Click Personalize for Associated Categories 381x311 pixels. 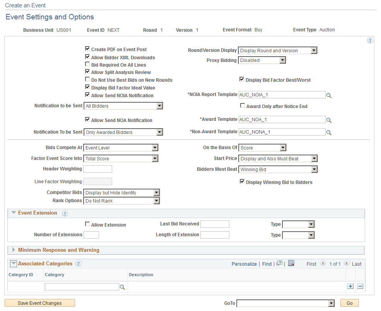244,263
